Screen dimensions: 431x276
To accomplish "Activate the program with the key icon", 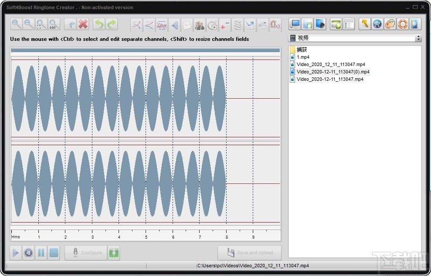I will click(x=365, y=24).
